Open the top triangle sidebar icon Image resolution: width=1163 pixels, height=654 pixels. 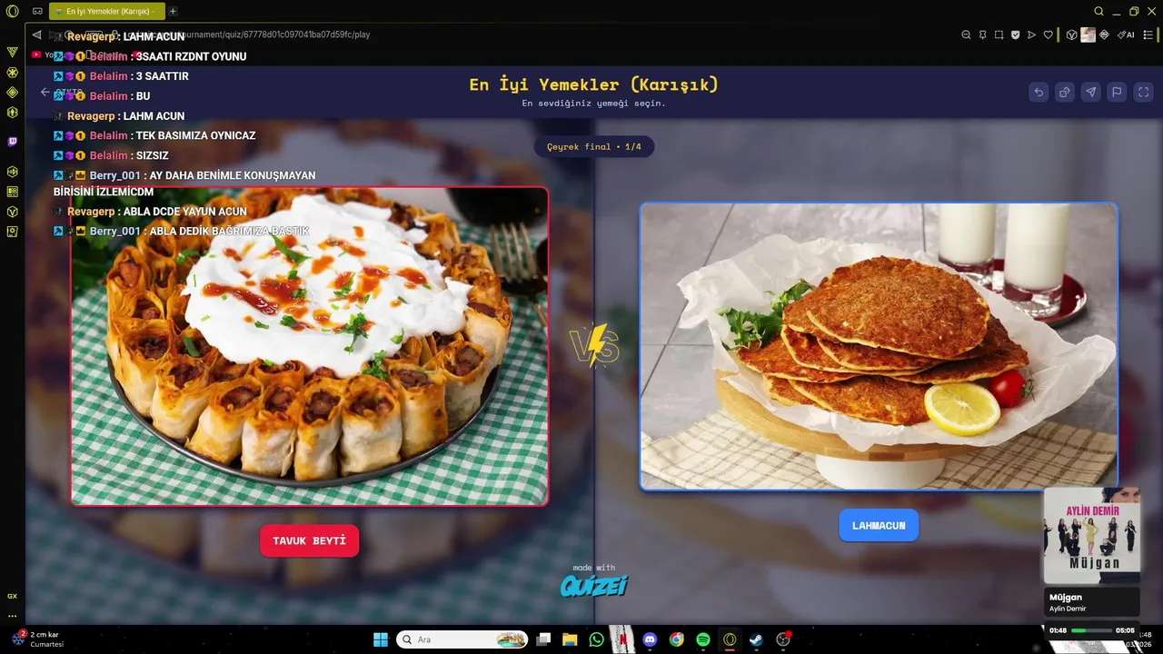click(12, 52)
